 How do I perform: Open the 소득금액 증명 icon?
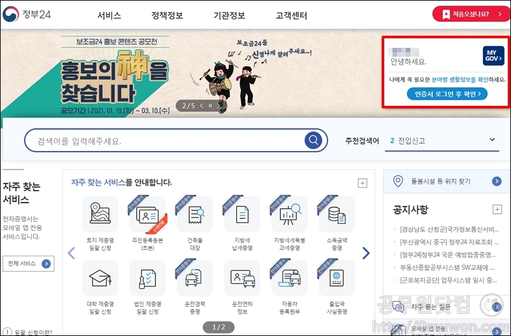coord(336,214)
